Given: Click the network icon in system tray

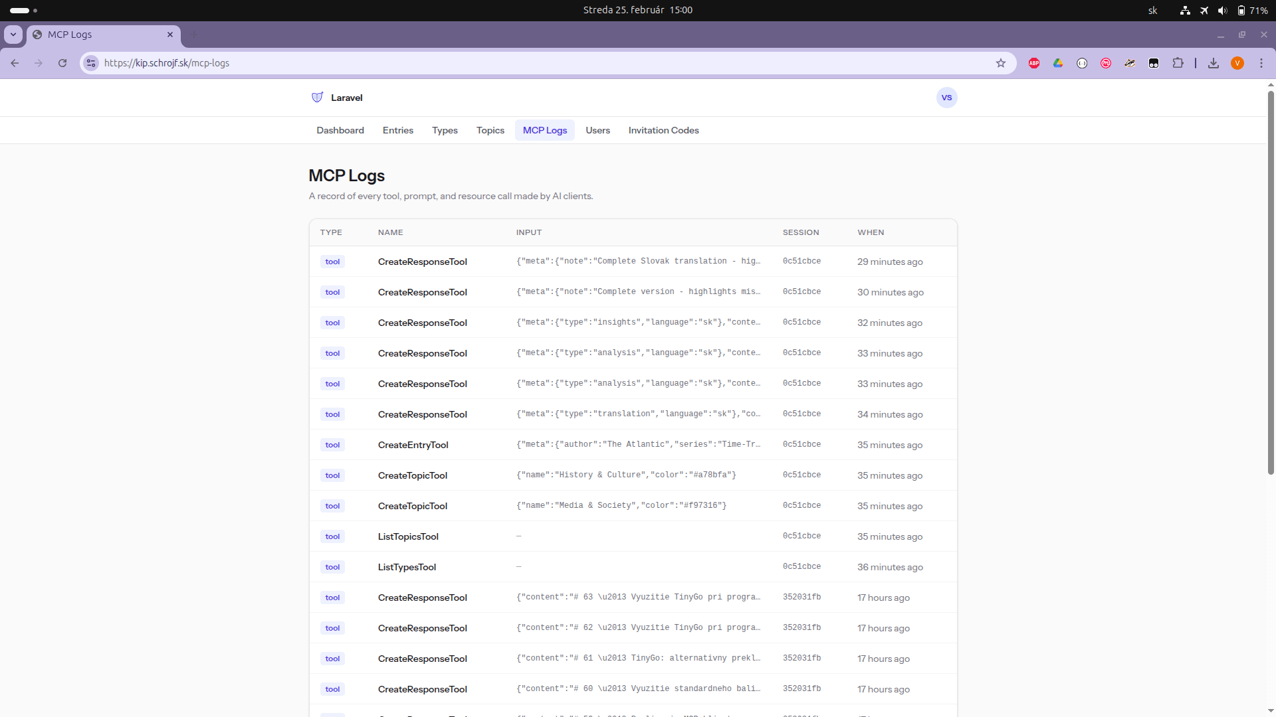Looking at the screenshot, I should (x=1185, y=10).
